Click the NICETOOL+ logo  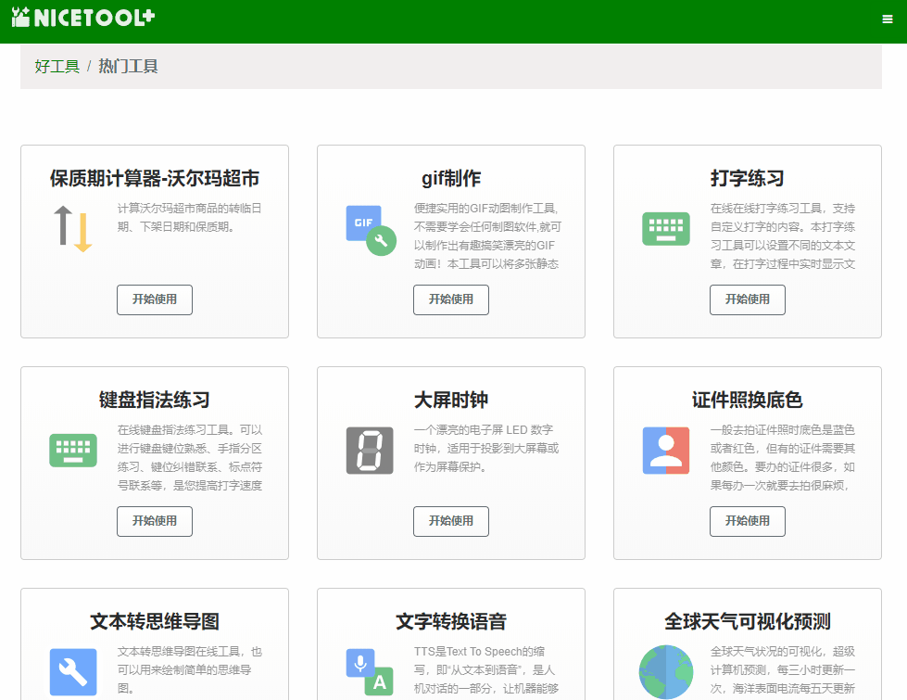point(83,18)
